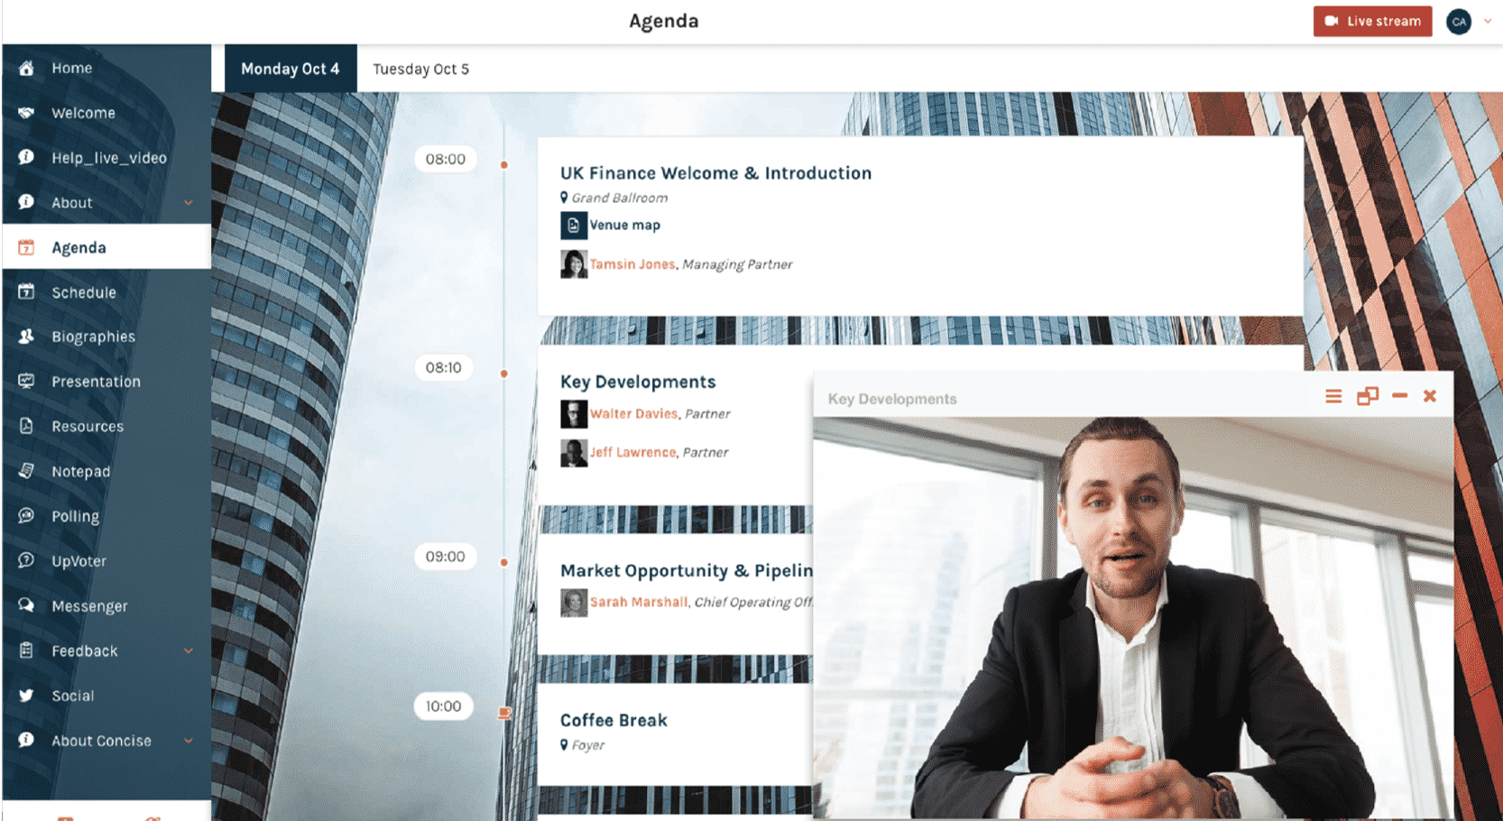This screenshot has height=821, width=1503.
Task: Select the Monday Oct 4 tab
Action: (290, 69)
